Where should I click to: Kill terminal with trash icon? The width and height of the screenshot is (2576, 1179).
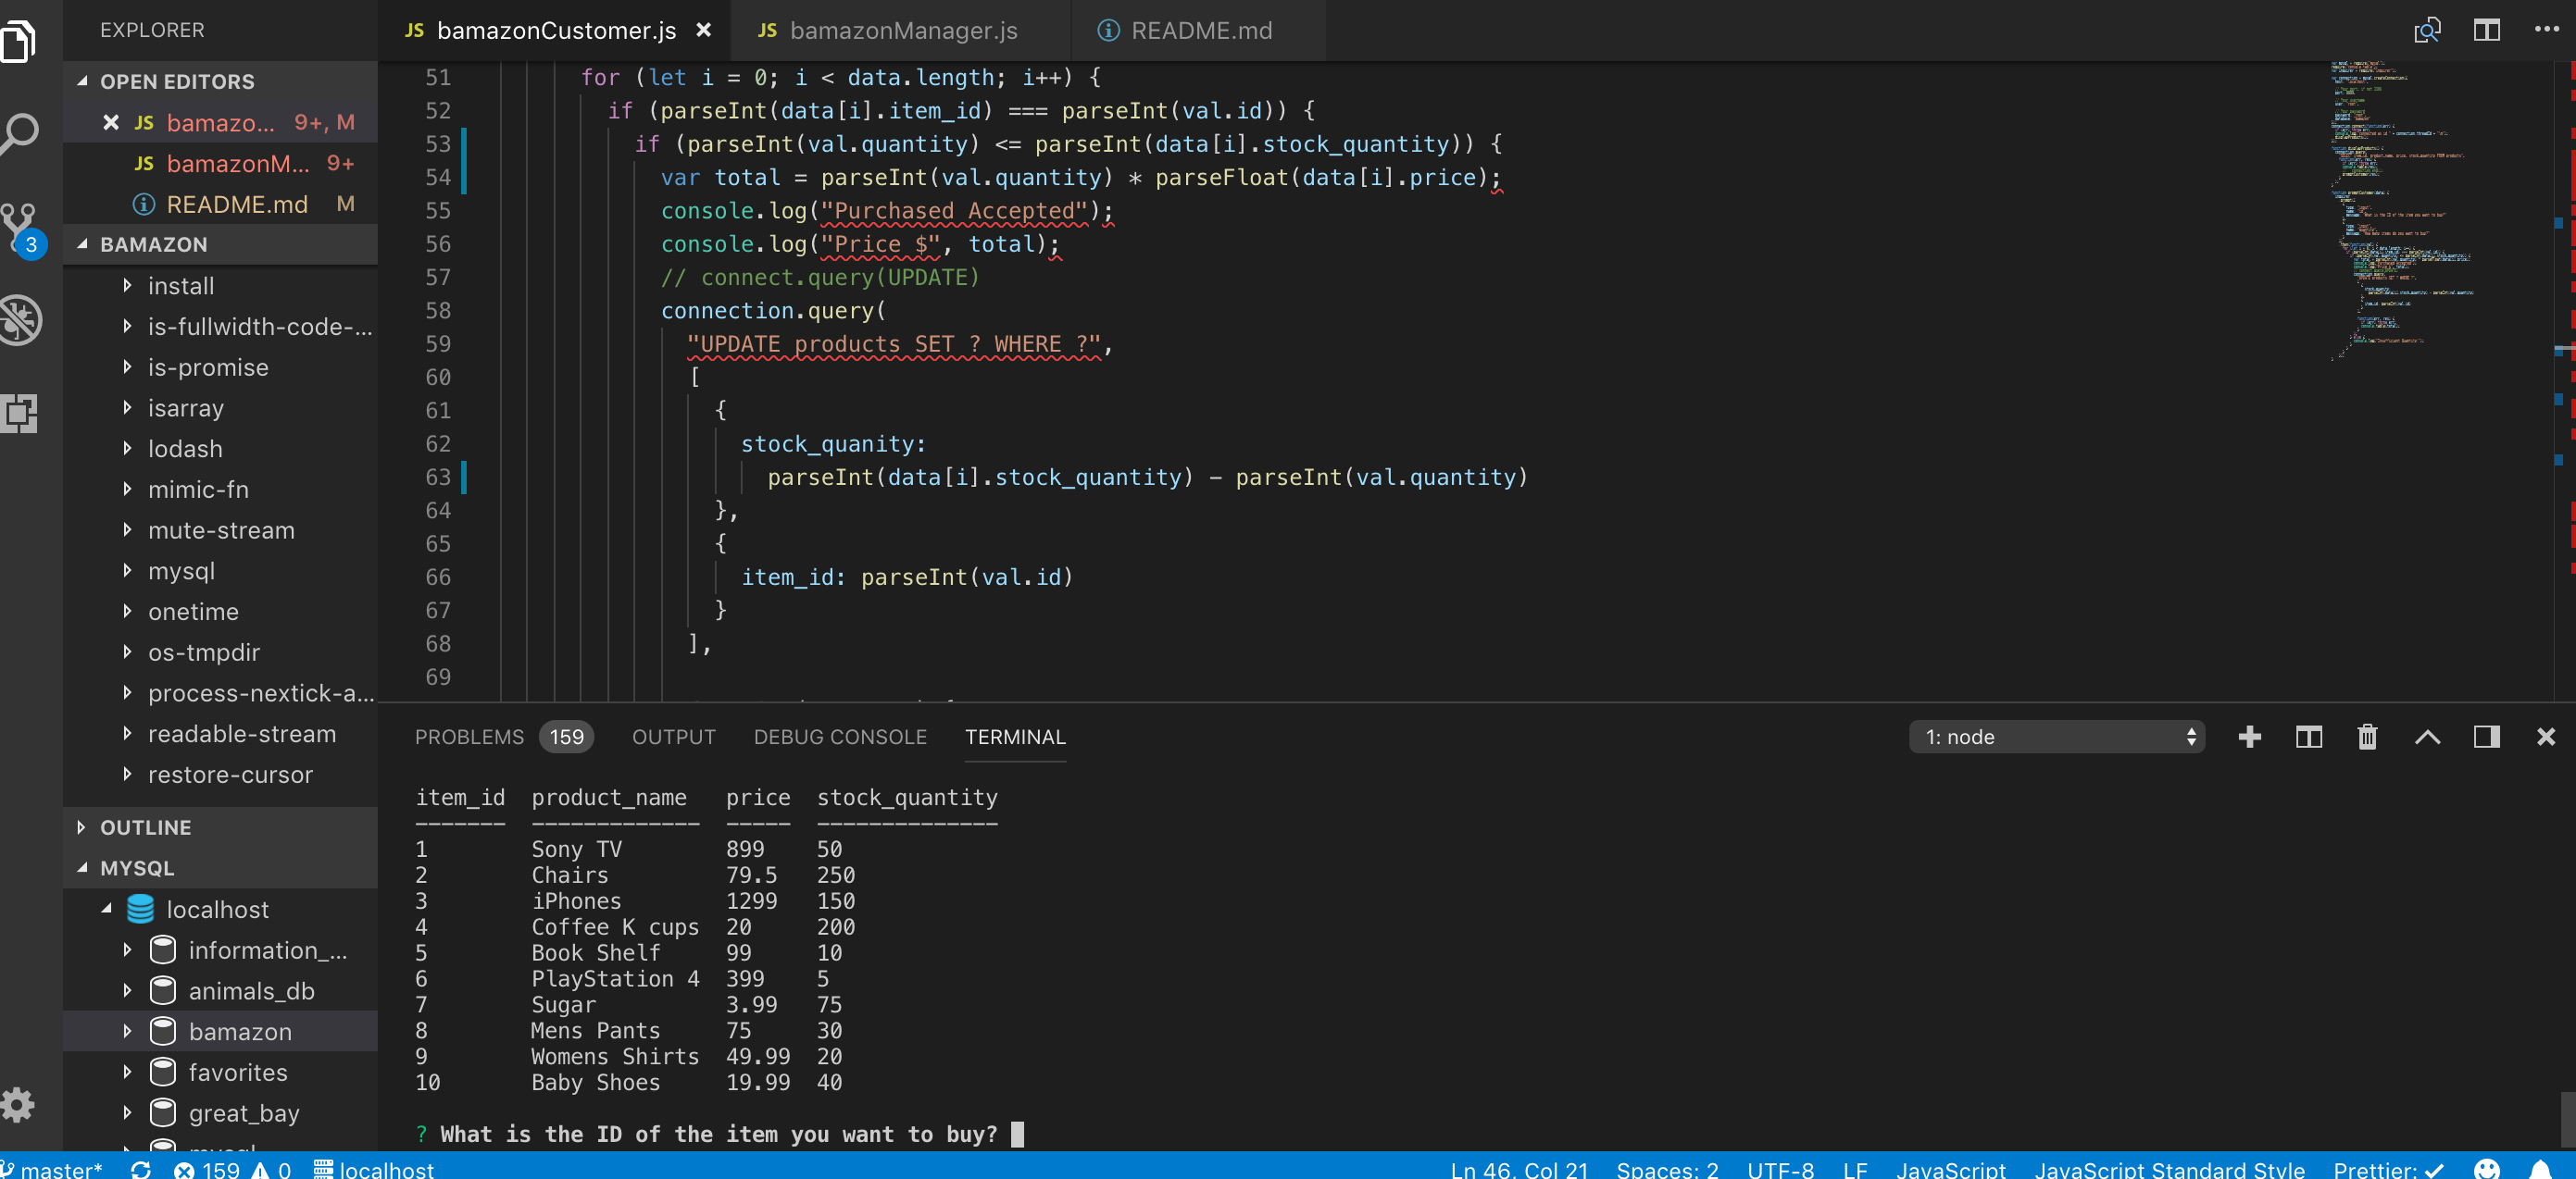pos(2367,737)
